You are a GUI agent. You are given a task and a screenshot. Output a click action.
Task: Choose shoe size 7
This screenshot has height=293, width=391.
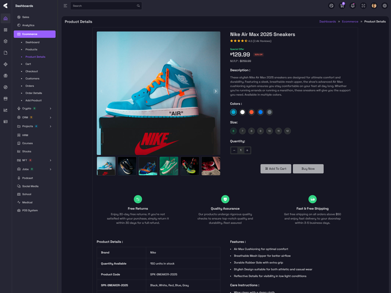(x=242, y=131)
